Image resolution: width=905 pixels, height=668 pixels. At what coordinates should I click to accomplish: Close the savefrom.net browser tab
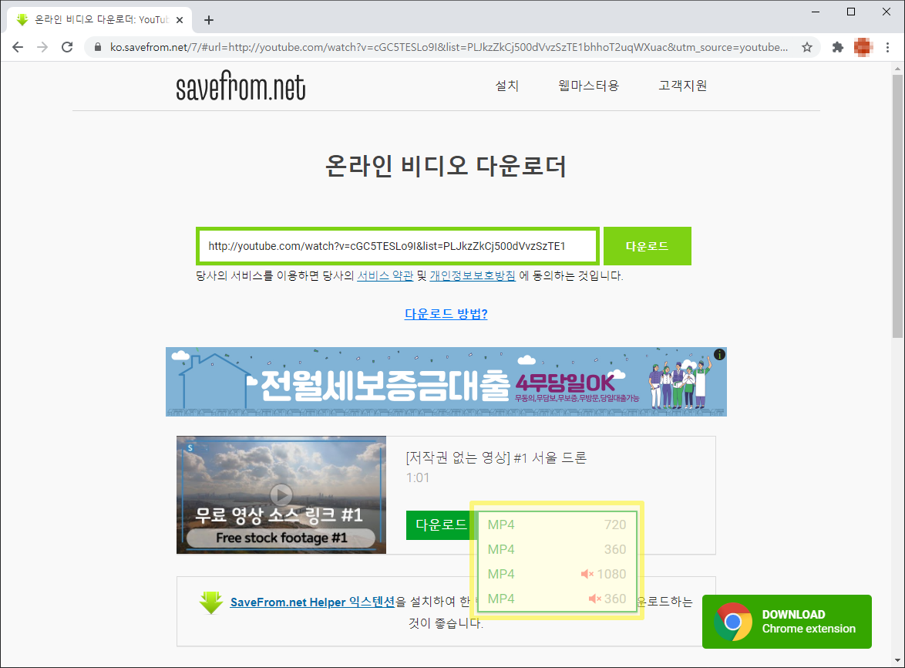tap(180, 19)
